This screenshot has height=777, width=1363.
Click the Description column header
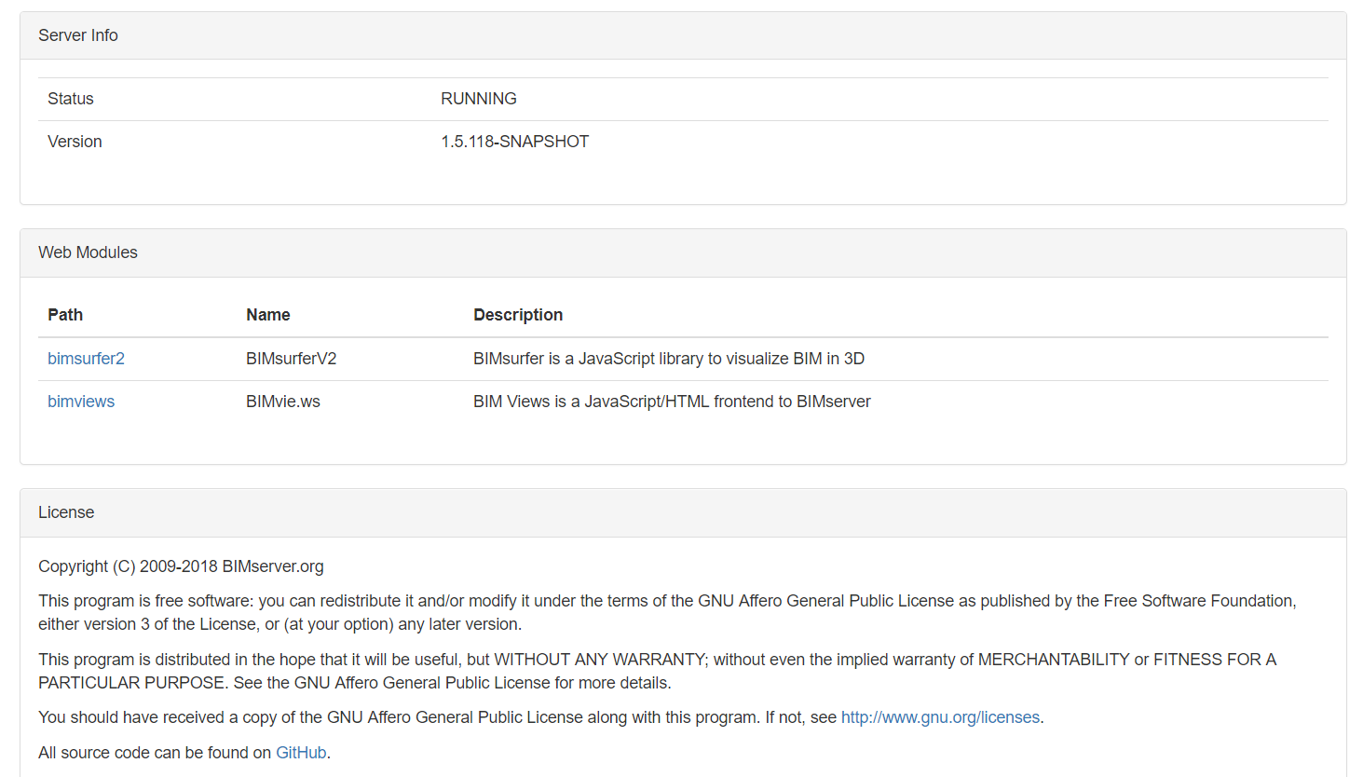coord(518,315)
